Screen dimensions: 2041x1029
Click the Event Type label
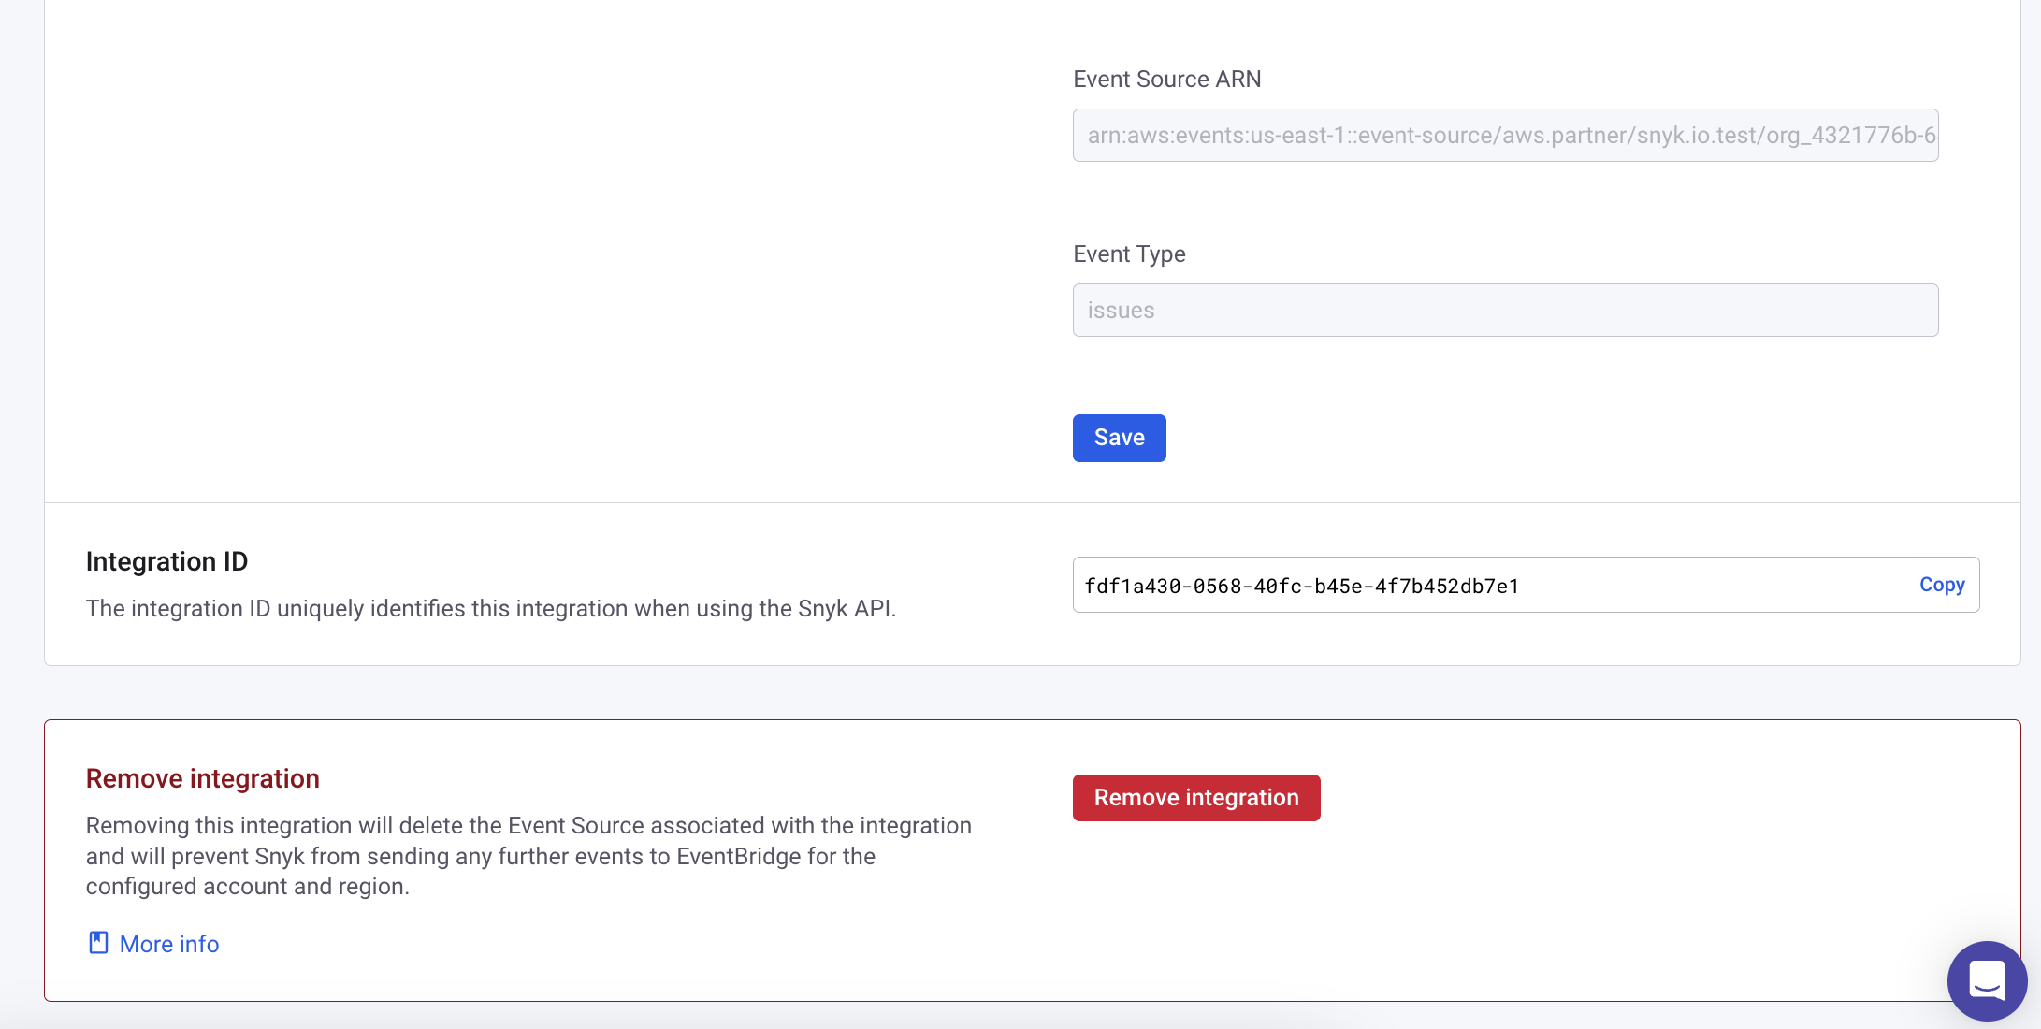[1129, 254]
